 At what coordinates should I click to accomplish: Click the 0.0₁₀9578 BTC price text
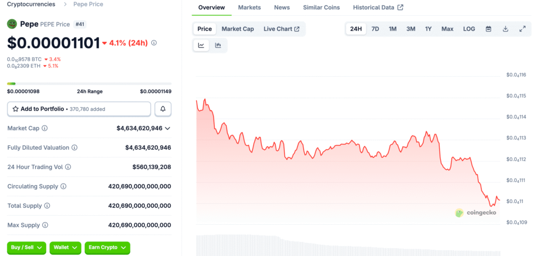(24, 60)
